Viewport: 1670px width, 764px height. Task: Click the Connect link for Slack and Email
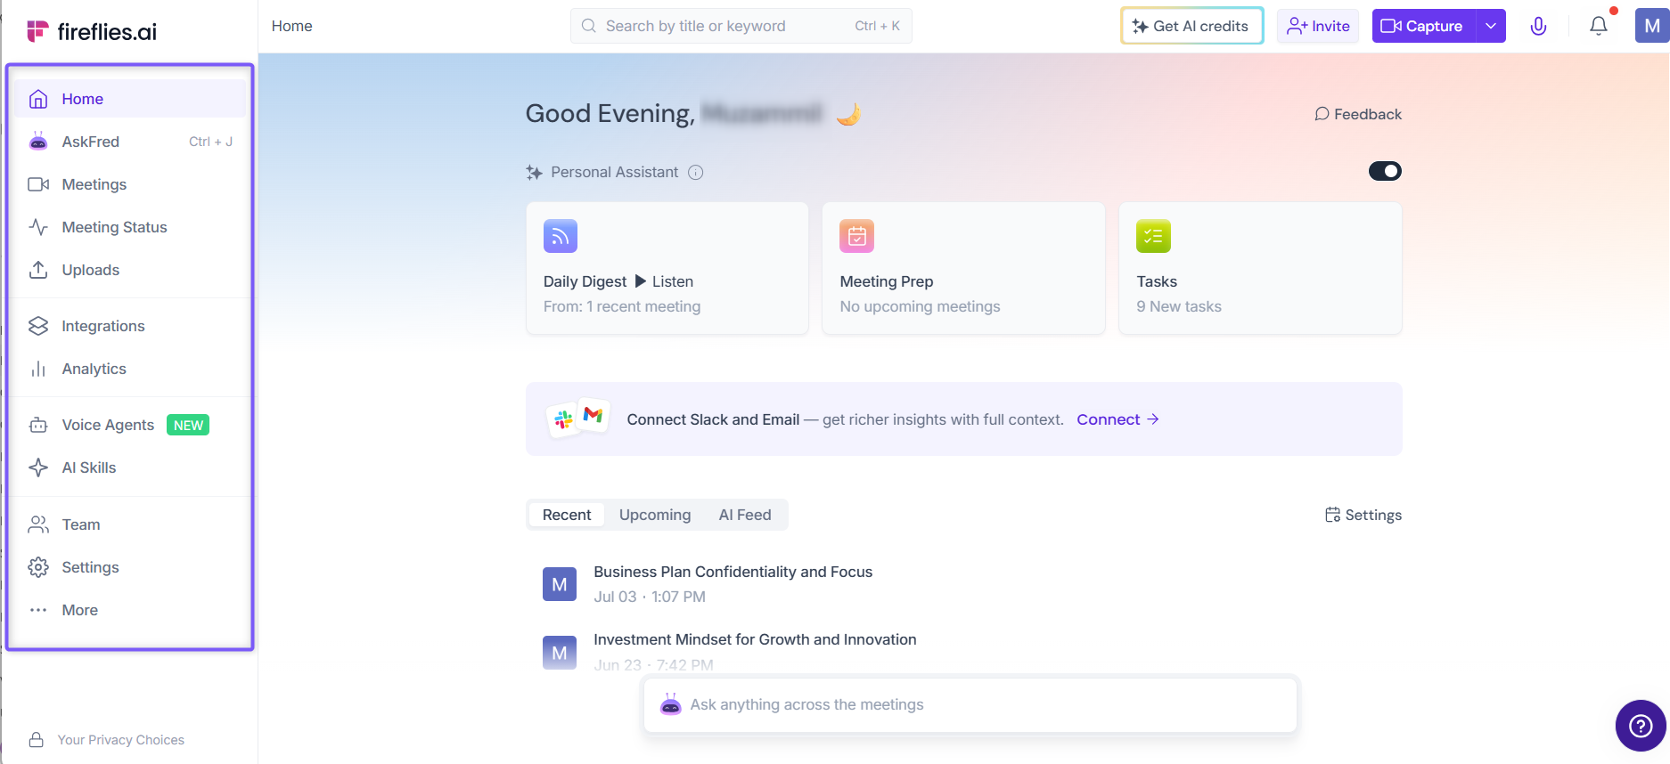(1117, 419)
